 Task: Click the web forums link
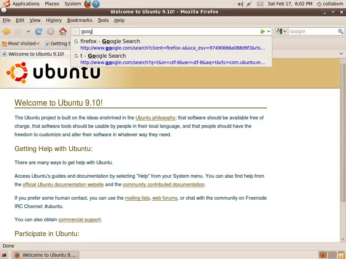tap(165, 198)
